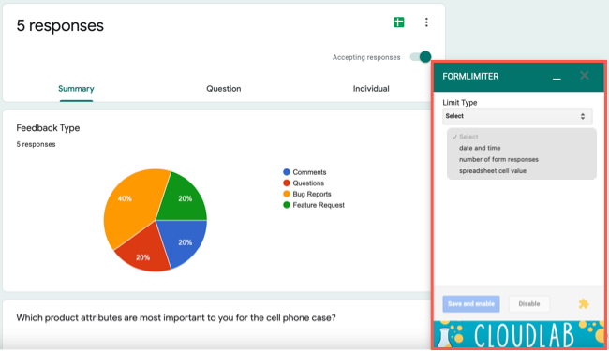Click the green 20% pie slice

183,199
